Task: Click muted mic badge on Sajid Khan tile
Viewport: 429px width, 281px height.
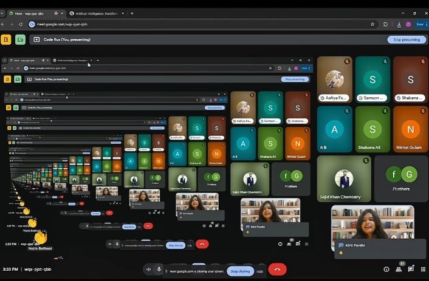Action: point(366,161)
